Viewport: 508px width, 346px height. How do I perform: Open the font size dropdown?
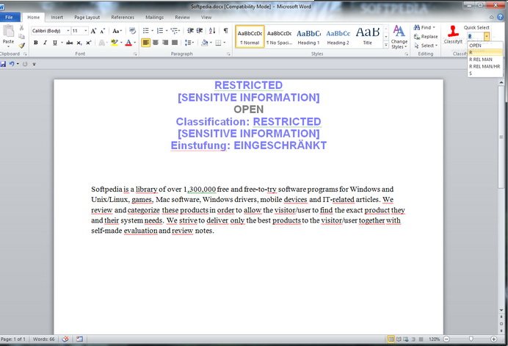tap(86, 31)
